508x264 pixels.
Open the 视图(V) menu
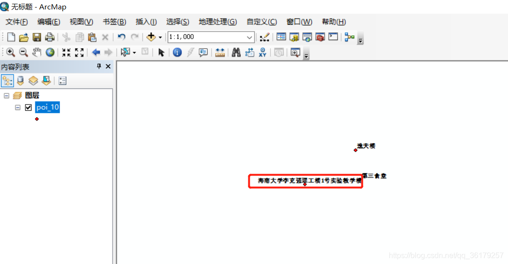(x=82, y=22)
